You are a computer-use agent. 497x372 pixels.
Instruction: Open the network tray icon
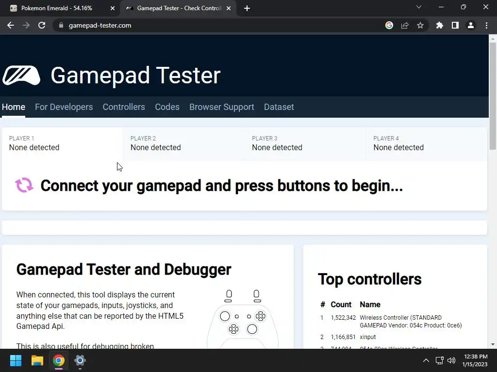click(x=439, y=360)
